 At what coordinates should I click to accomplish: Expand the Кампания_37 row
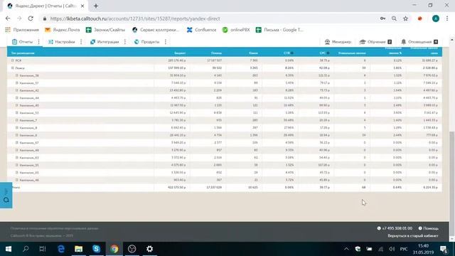point(17,82)
